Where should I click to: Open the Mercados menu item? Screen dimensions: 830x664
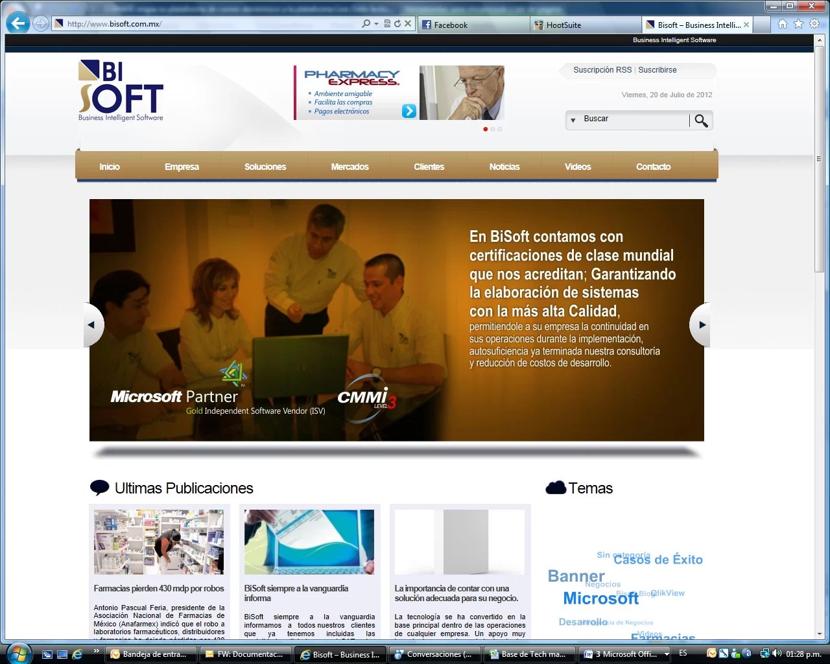[x=350, y=167]
